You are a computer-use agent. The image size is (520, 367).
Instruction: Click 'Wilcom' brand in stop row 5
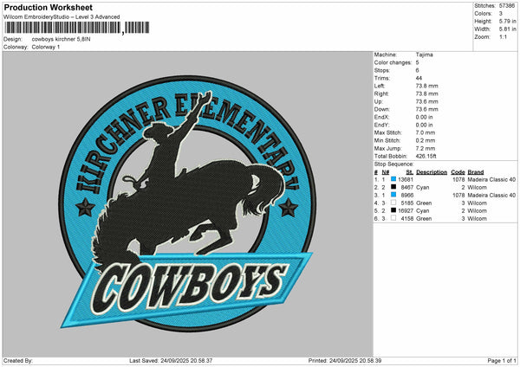477,210
